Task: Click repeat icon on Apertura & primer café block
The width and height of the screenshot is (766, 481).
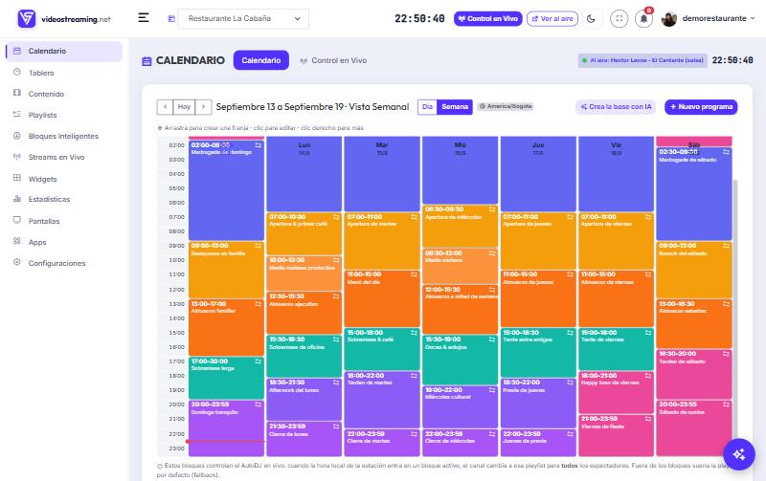Action: 336,217
